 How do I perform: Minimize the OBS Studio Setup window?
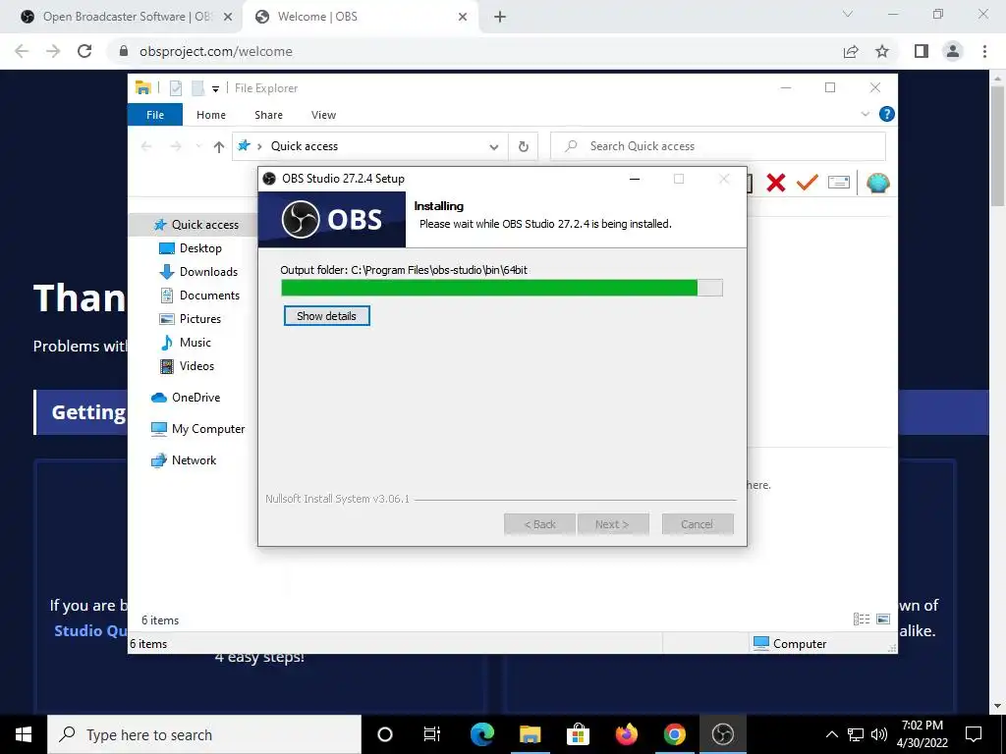point(635,179)
